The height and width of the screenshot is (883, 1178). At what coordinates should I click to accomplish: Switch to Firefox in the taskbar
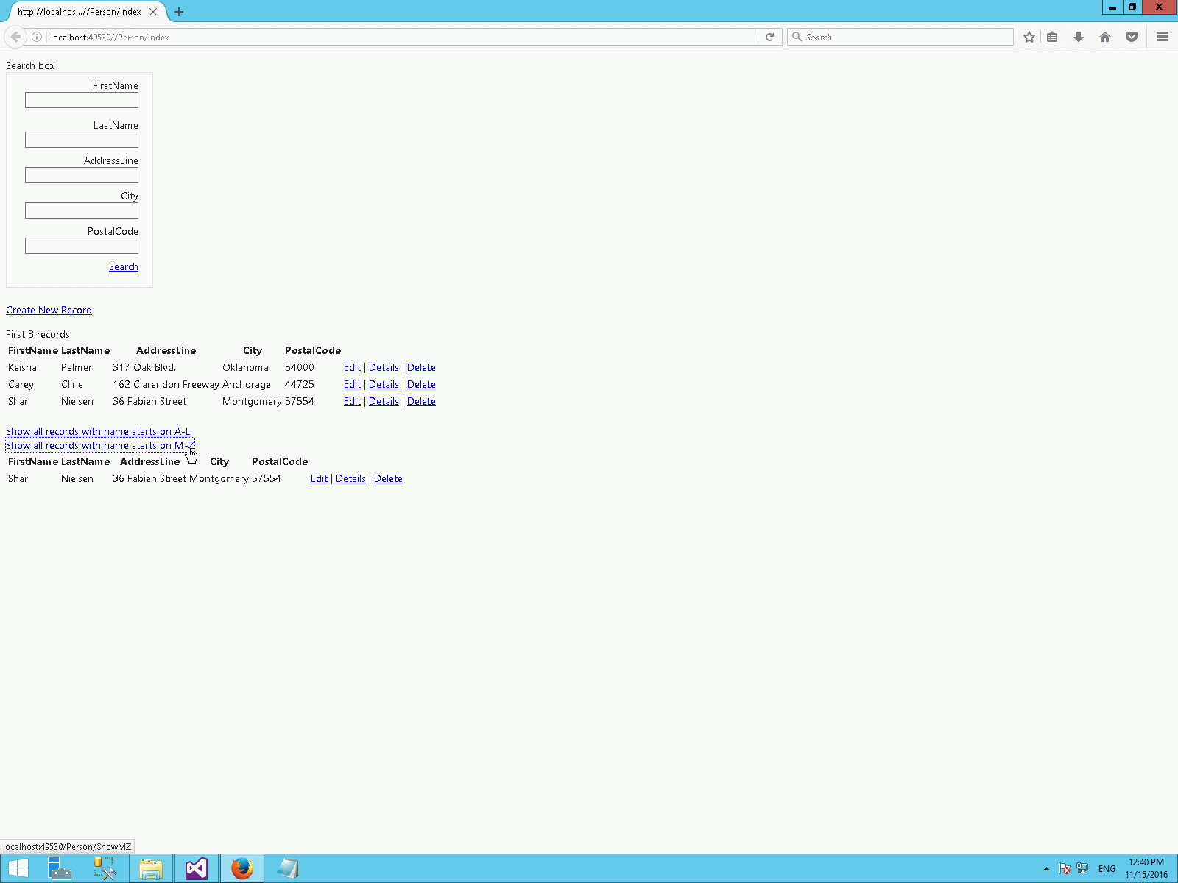click(242, 869)
